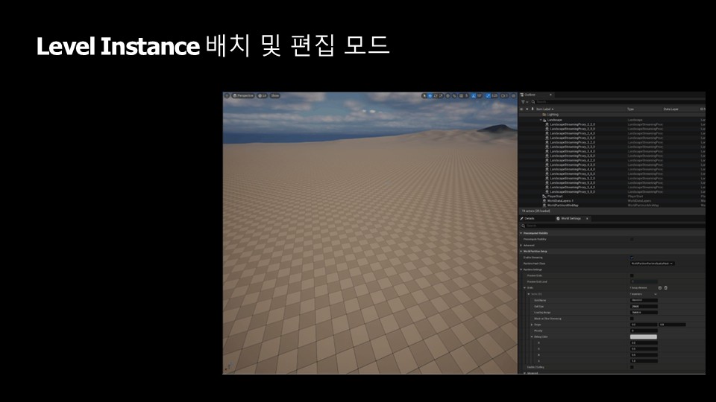Expand the Origin property
716x402 pixels.
pyautogui.click(x=532, y=325)
